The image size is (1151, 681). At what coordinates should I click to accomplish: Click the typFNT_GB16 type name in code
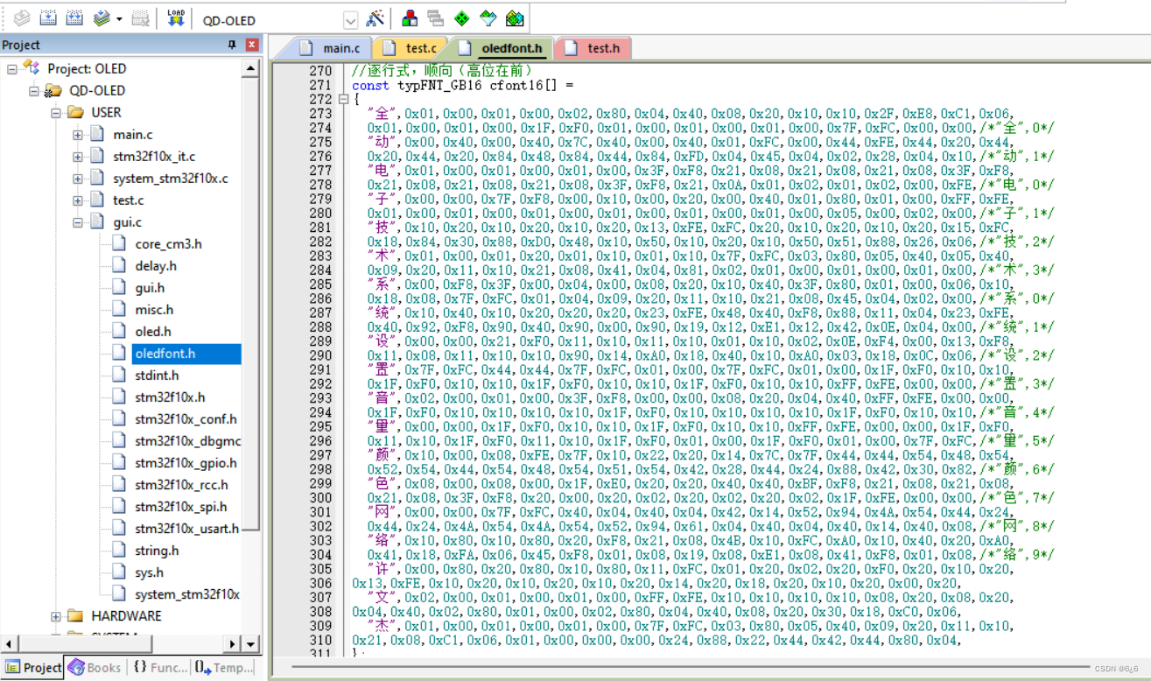coord(441,85)
